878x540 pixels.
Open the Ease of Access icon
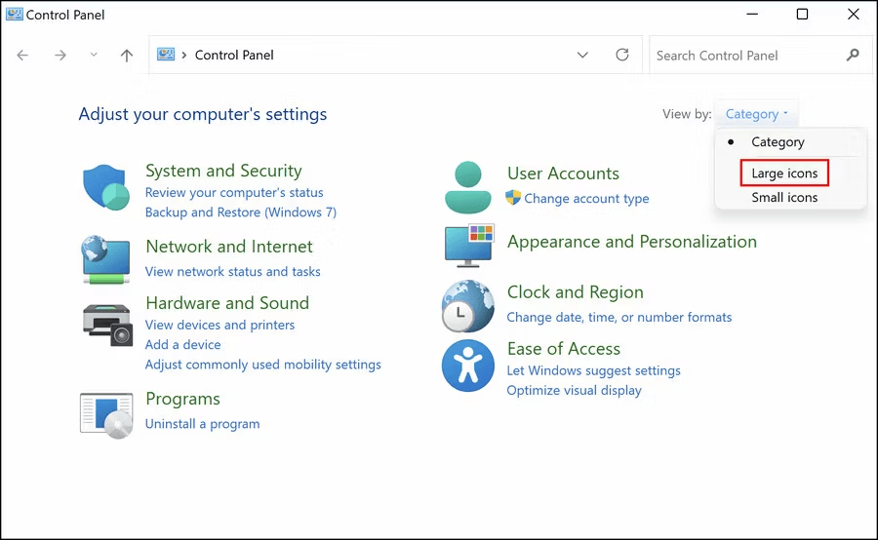[x=468, y=366]
